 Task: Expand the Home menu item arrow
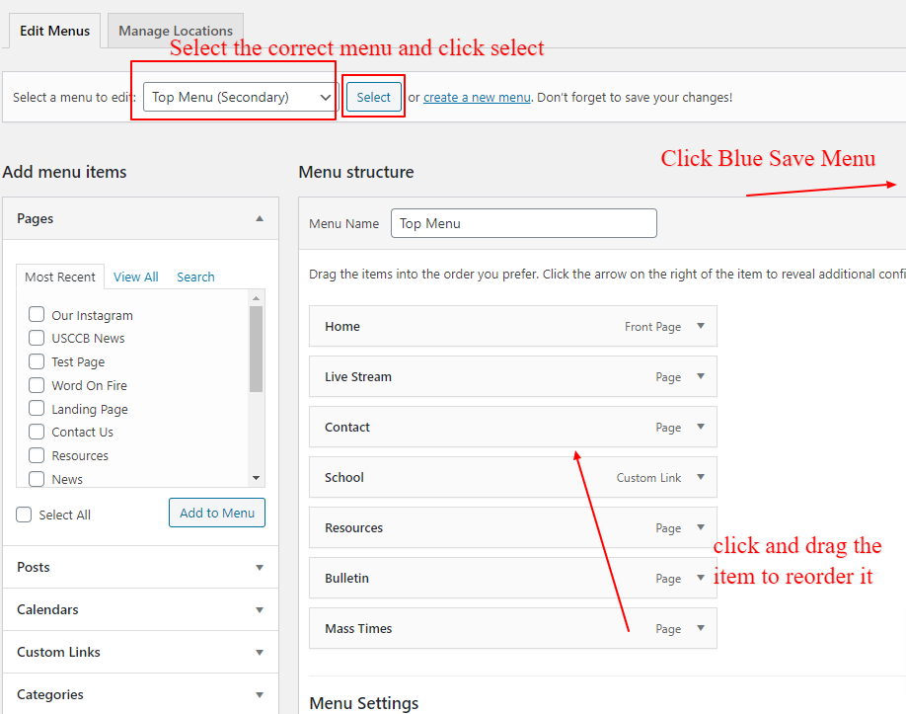pos(701,326)
